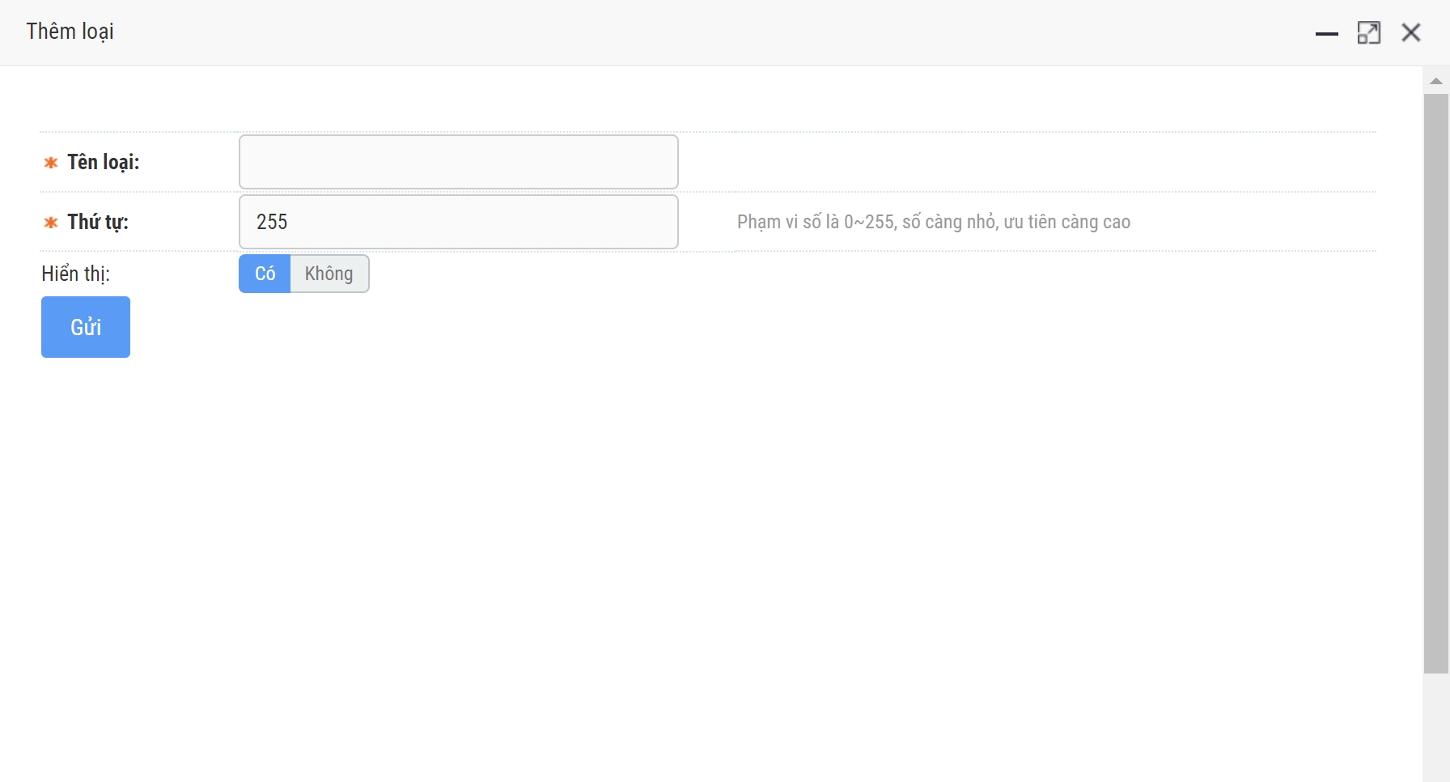Click the vertical scrollbar thumb
Viewport: 1450px width, 782px height.
click(x=1436, y=380)
